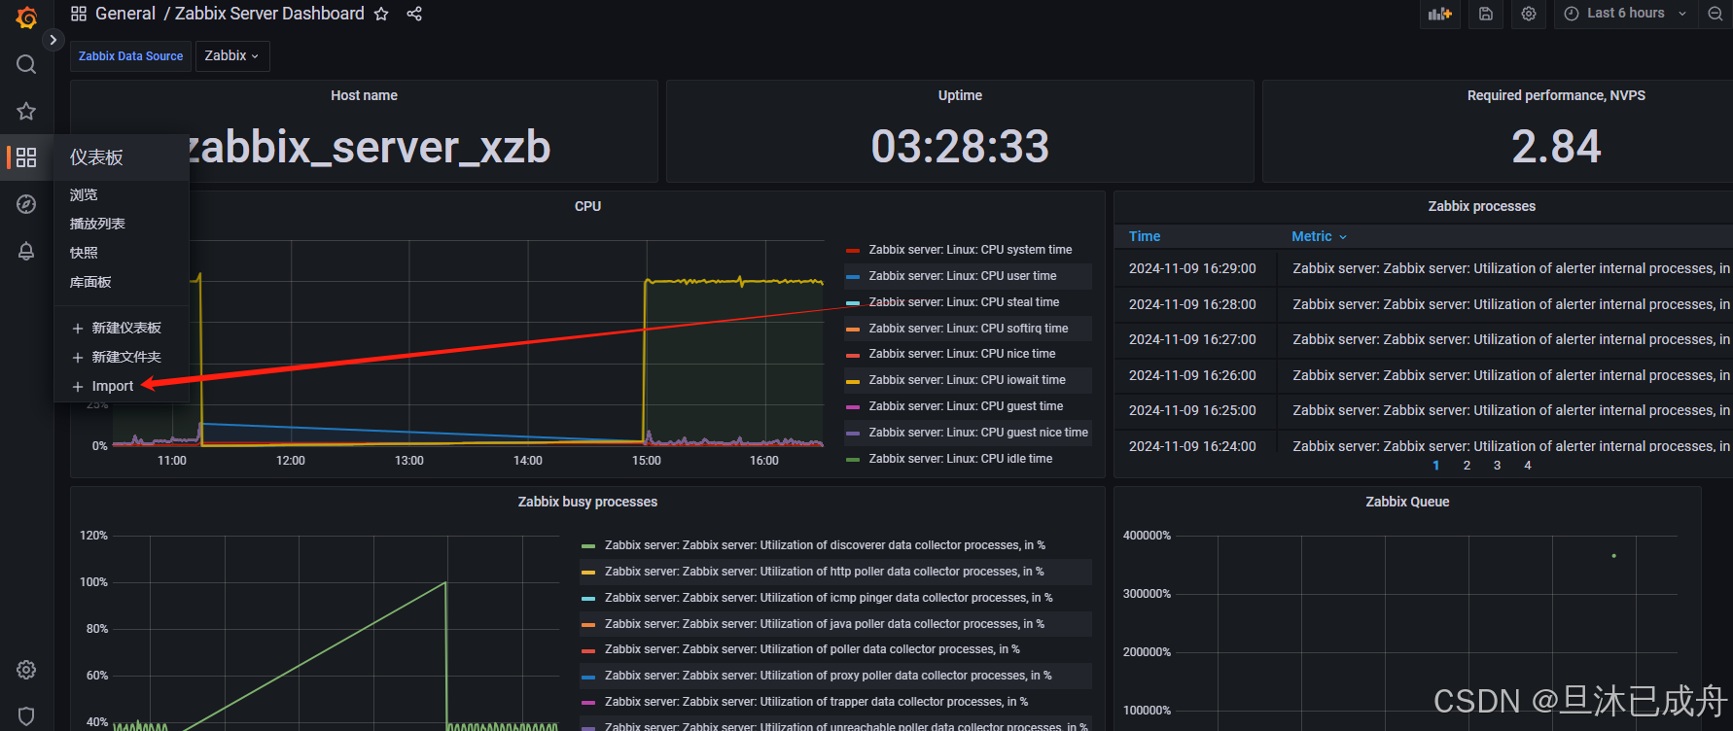Go to page 2 of Zabbix processes table
Image resolution: width=1733 pixels, height=731 pixels.
[x=1467, y=466]
